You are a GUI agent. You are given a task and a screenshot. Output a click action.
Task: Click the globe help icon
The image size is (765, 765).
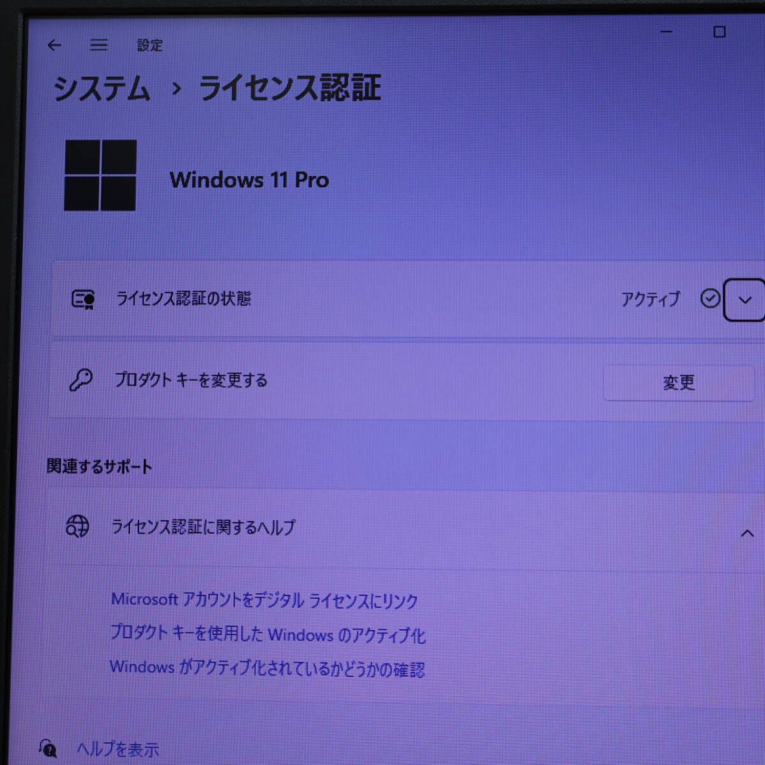(78, 527)
